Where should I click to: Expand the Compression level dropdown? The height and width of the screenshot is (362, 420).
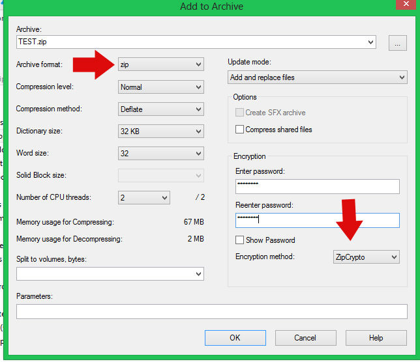click(x=161, y=87)
